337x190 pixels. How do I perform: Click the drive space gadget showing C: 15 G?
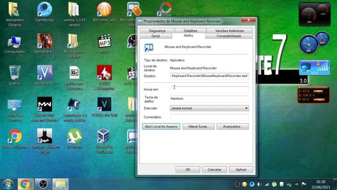(314, 95)
